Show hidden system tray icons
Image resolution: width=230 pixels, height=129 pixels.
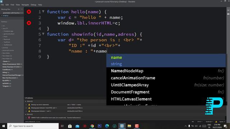tap(185, 126)
